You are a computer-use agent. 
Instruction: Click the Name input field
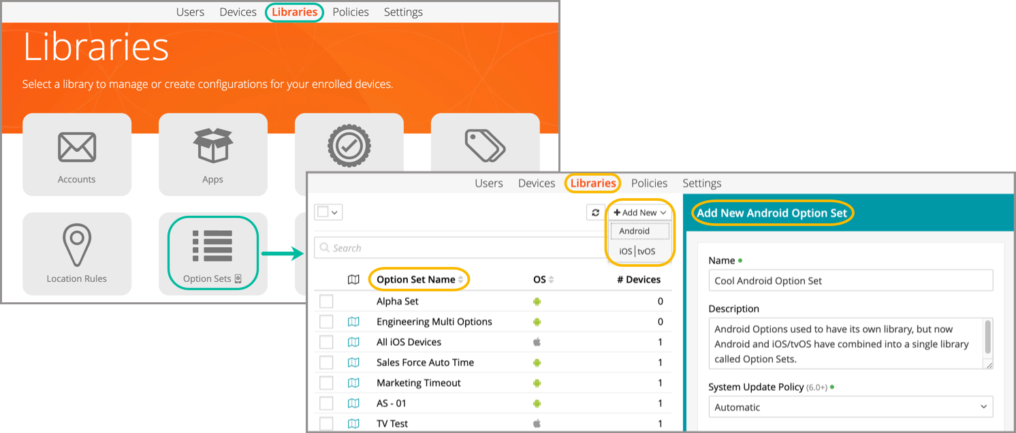[x=850, y=280]
